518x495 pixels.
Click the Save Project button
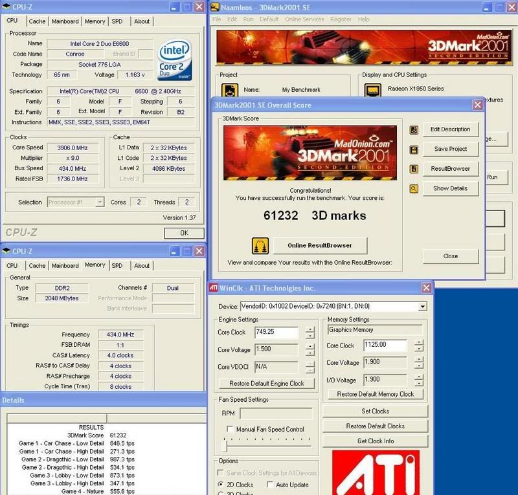tap(450, 149)
